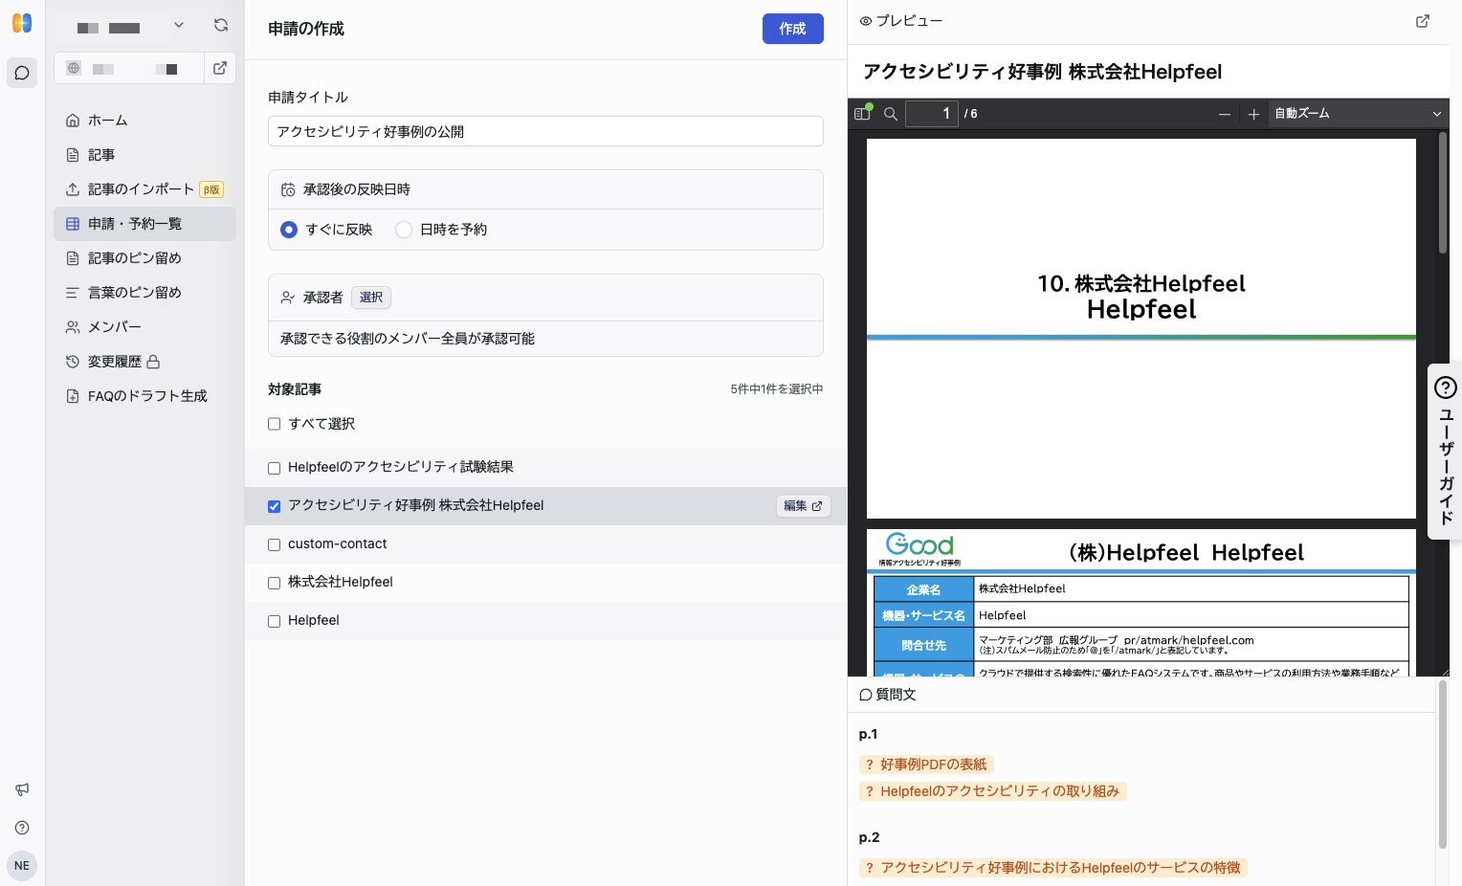Open the chat bubble sidebar icon

(22, 73)
